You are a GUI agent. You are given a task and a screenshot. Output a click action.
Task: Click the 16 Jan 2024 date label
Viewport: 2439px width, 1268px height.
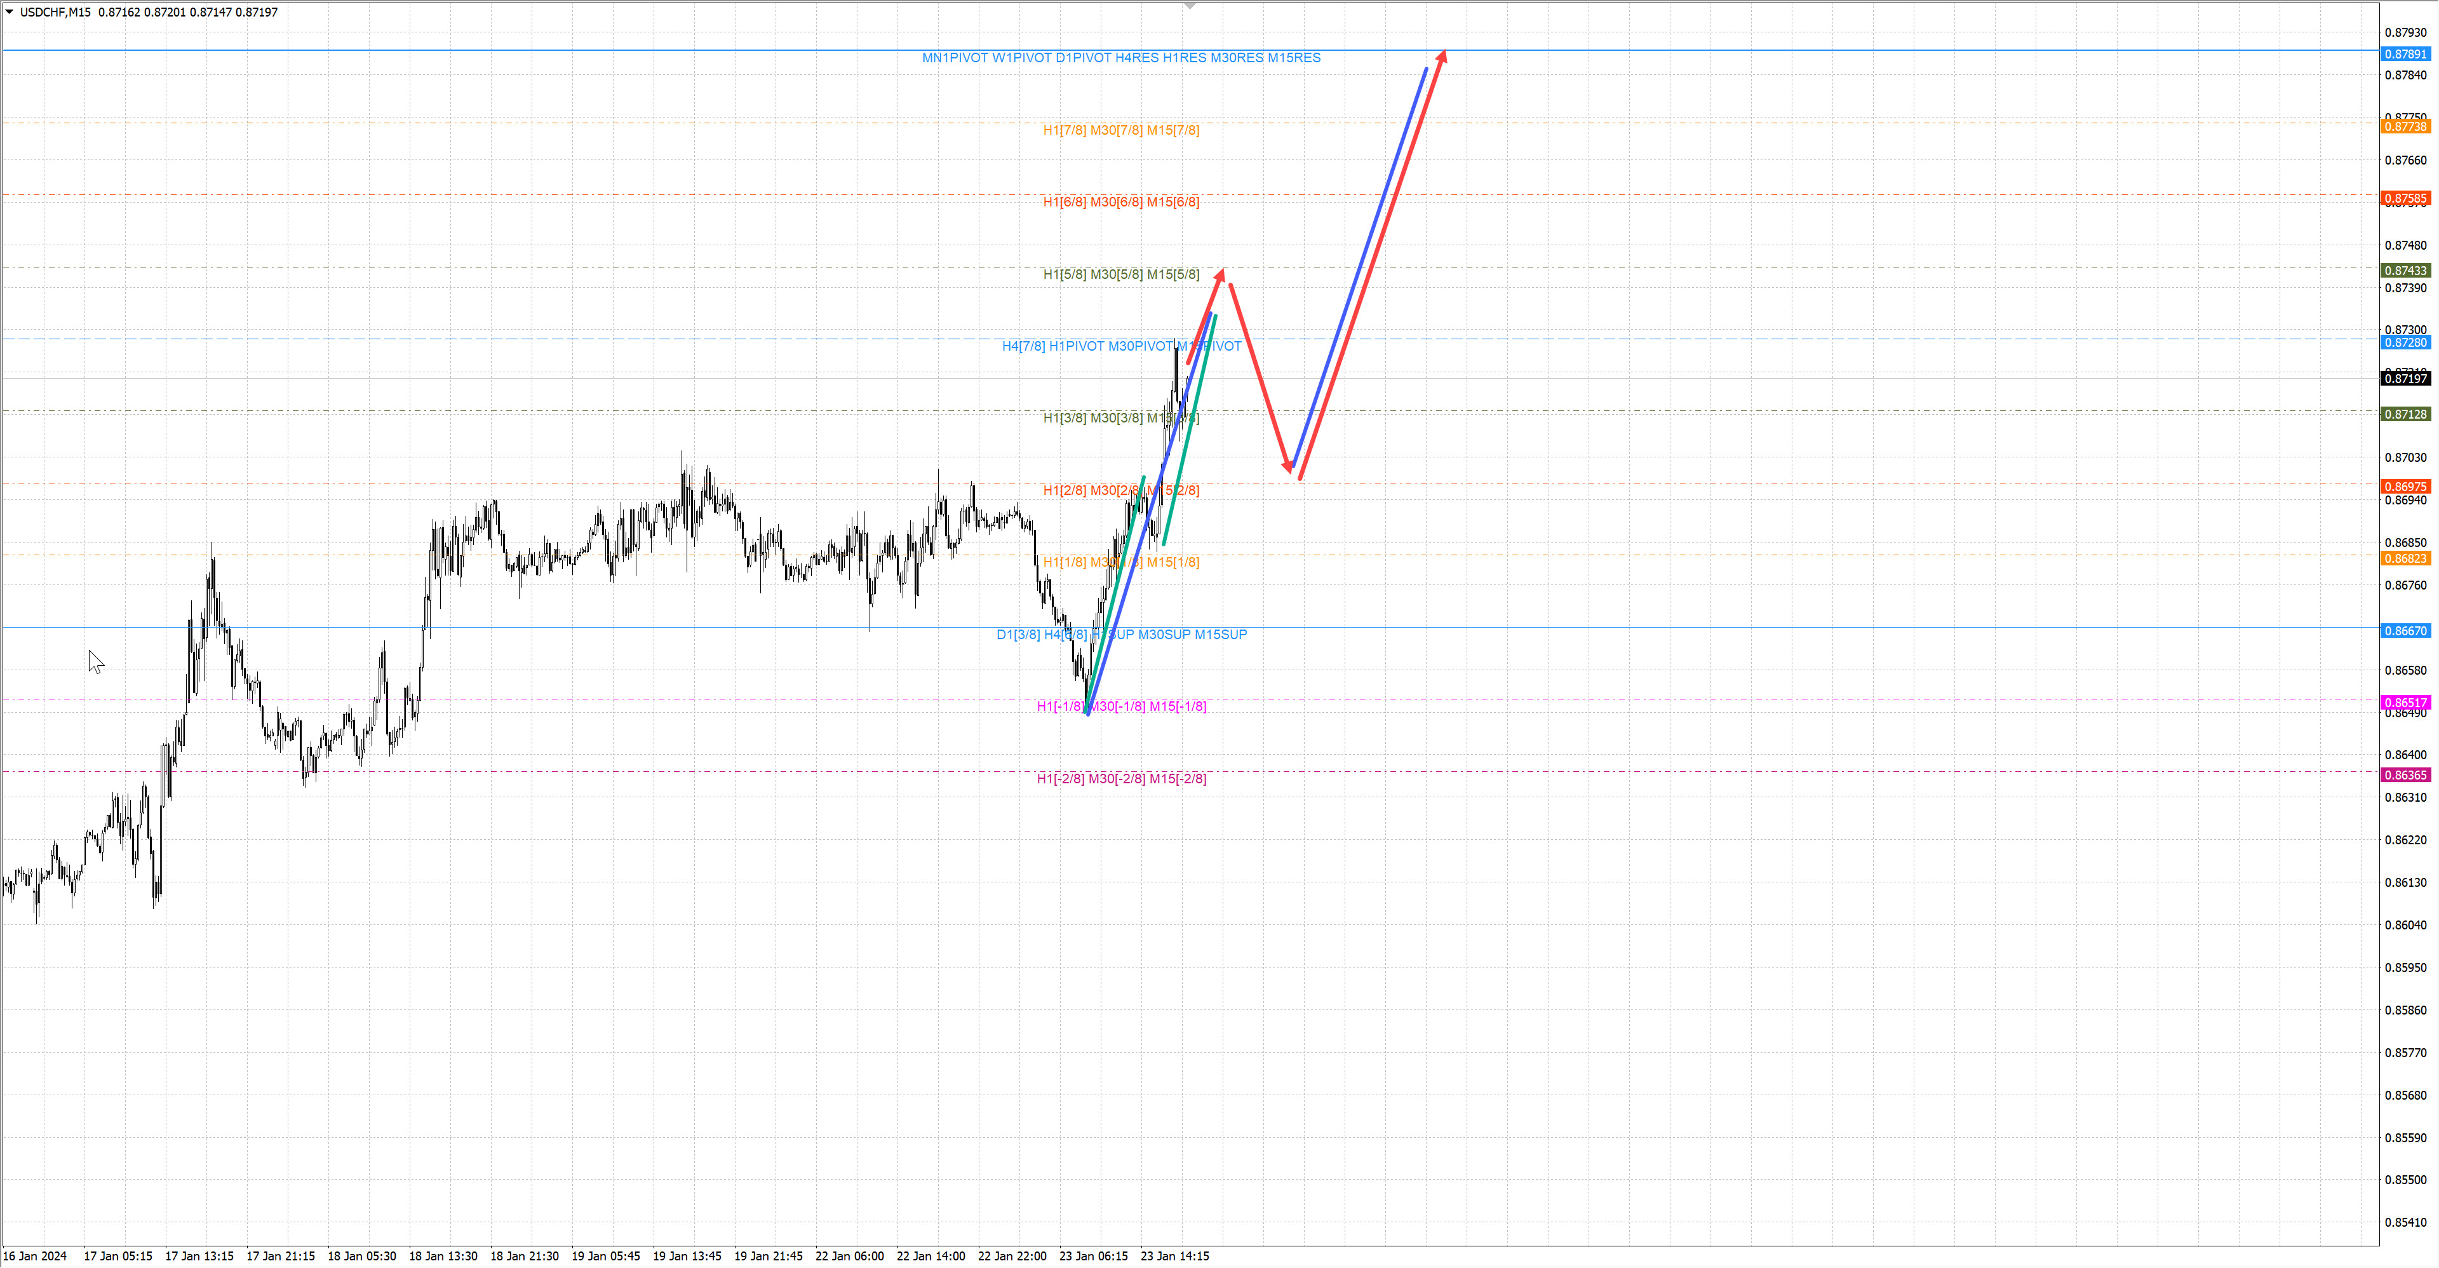[x=35, y=1256]
